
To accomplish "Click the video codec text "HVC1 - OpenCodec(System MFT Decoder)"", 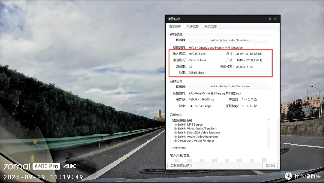I will pos(215,47).
